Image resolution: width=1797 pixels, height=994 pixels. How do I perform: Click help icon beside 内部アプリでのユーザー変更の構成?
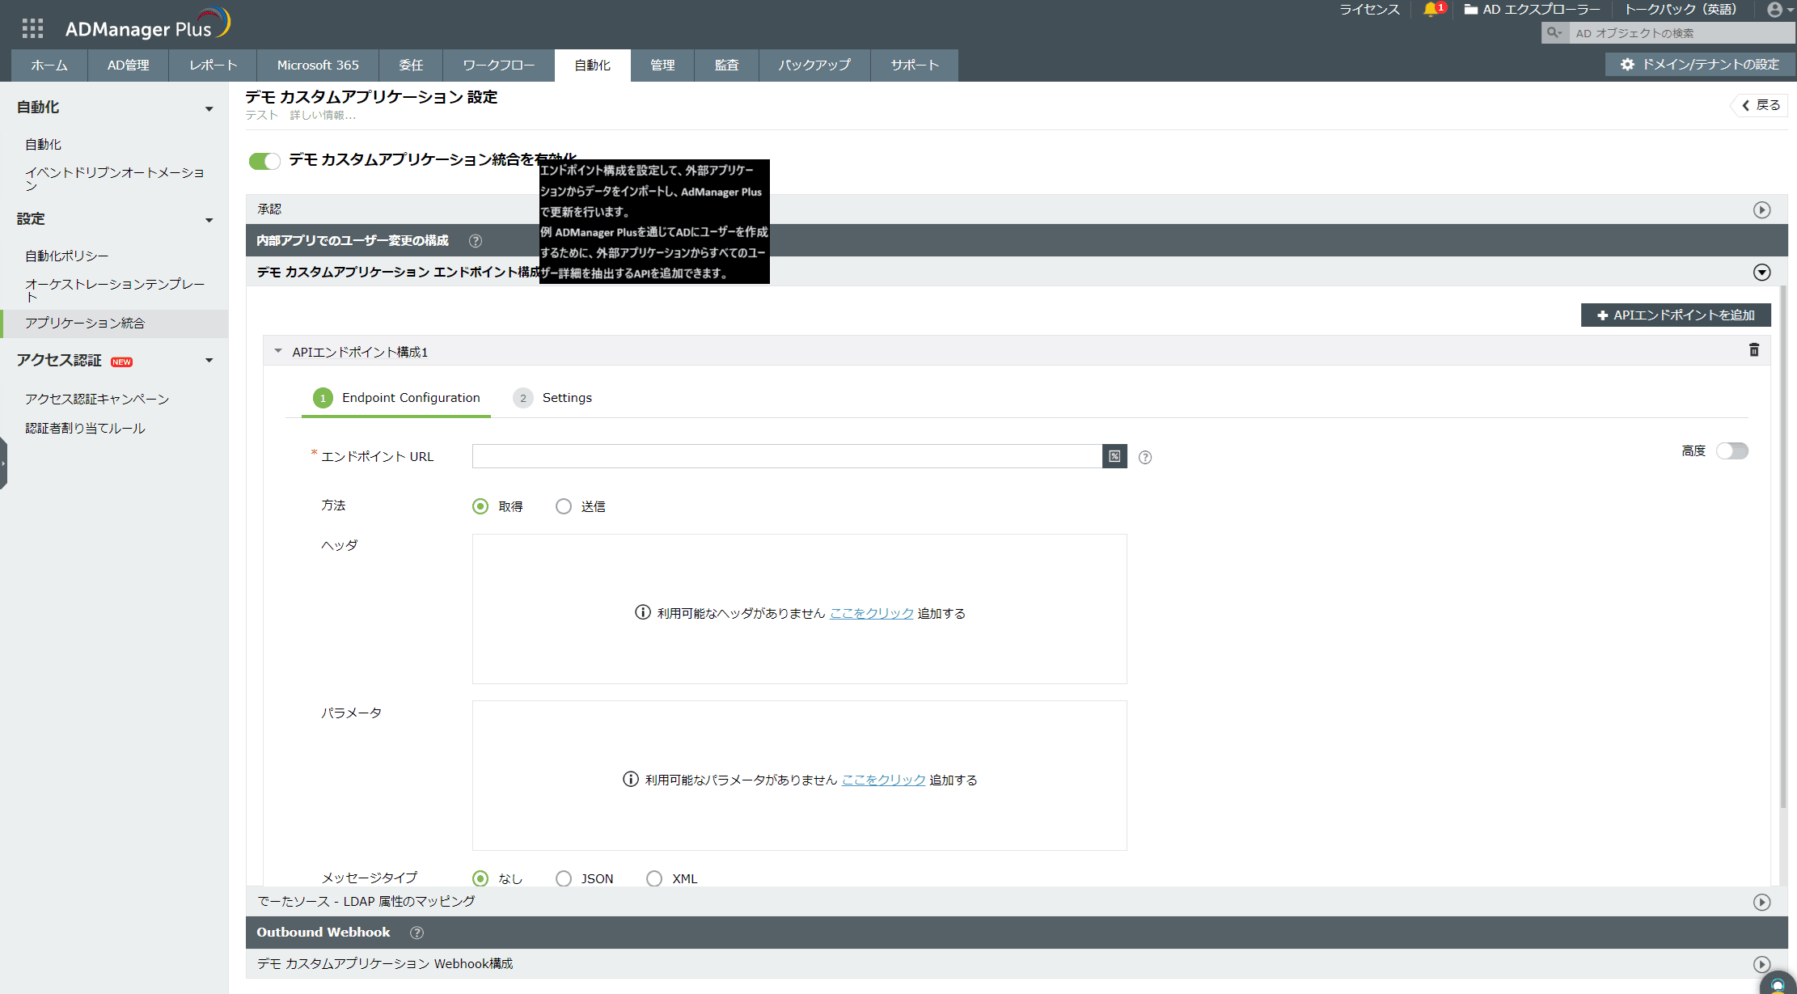(476, 241)
